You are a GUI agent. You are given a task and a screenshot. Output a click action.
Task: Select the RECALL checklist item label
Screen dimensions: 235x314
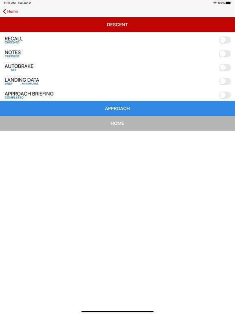click(13, 38)
